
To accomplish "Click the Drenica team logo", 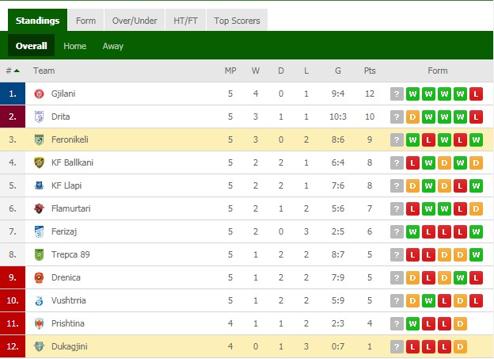I will pos(39,277).
